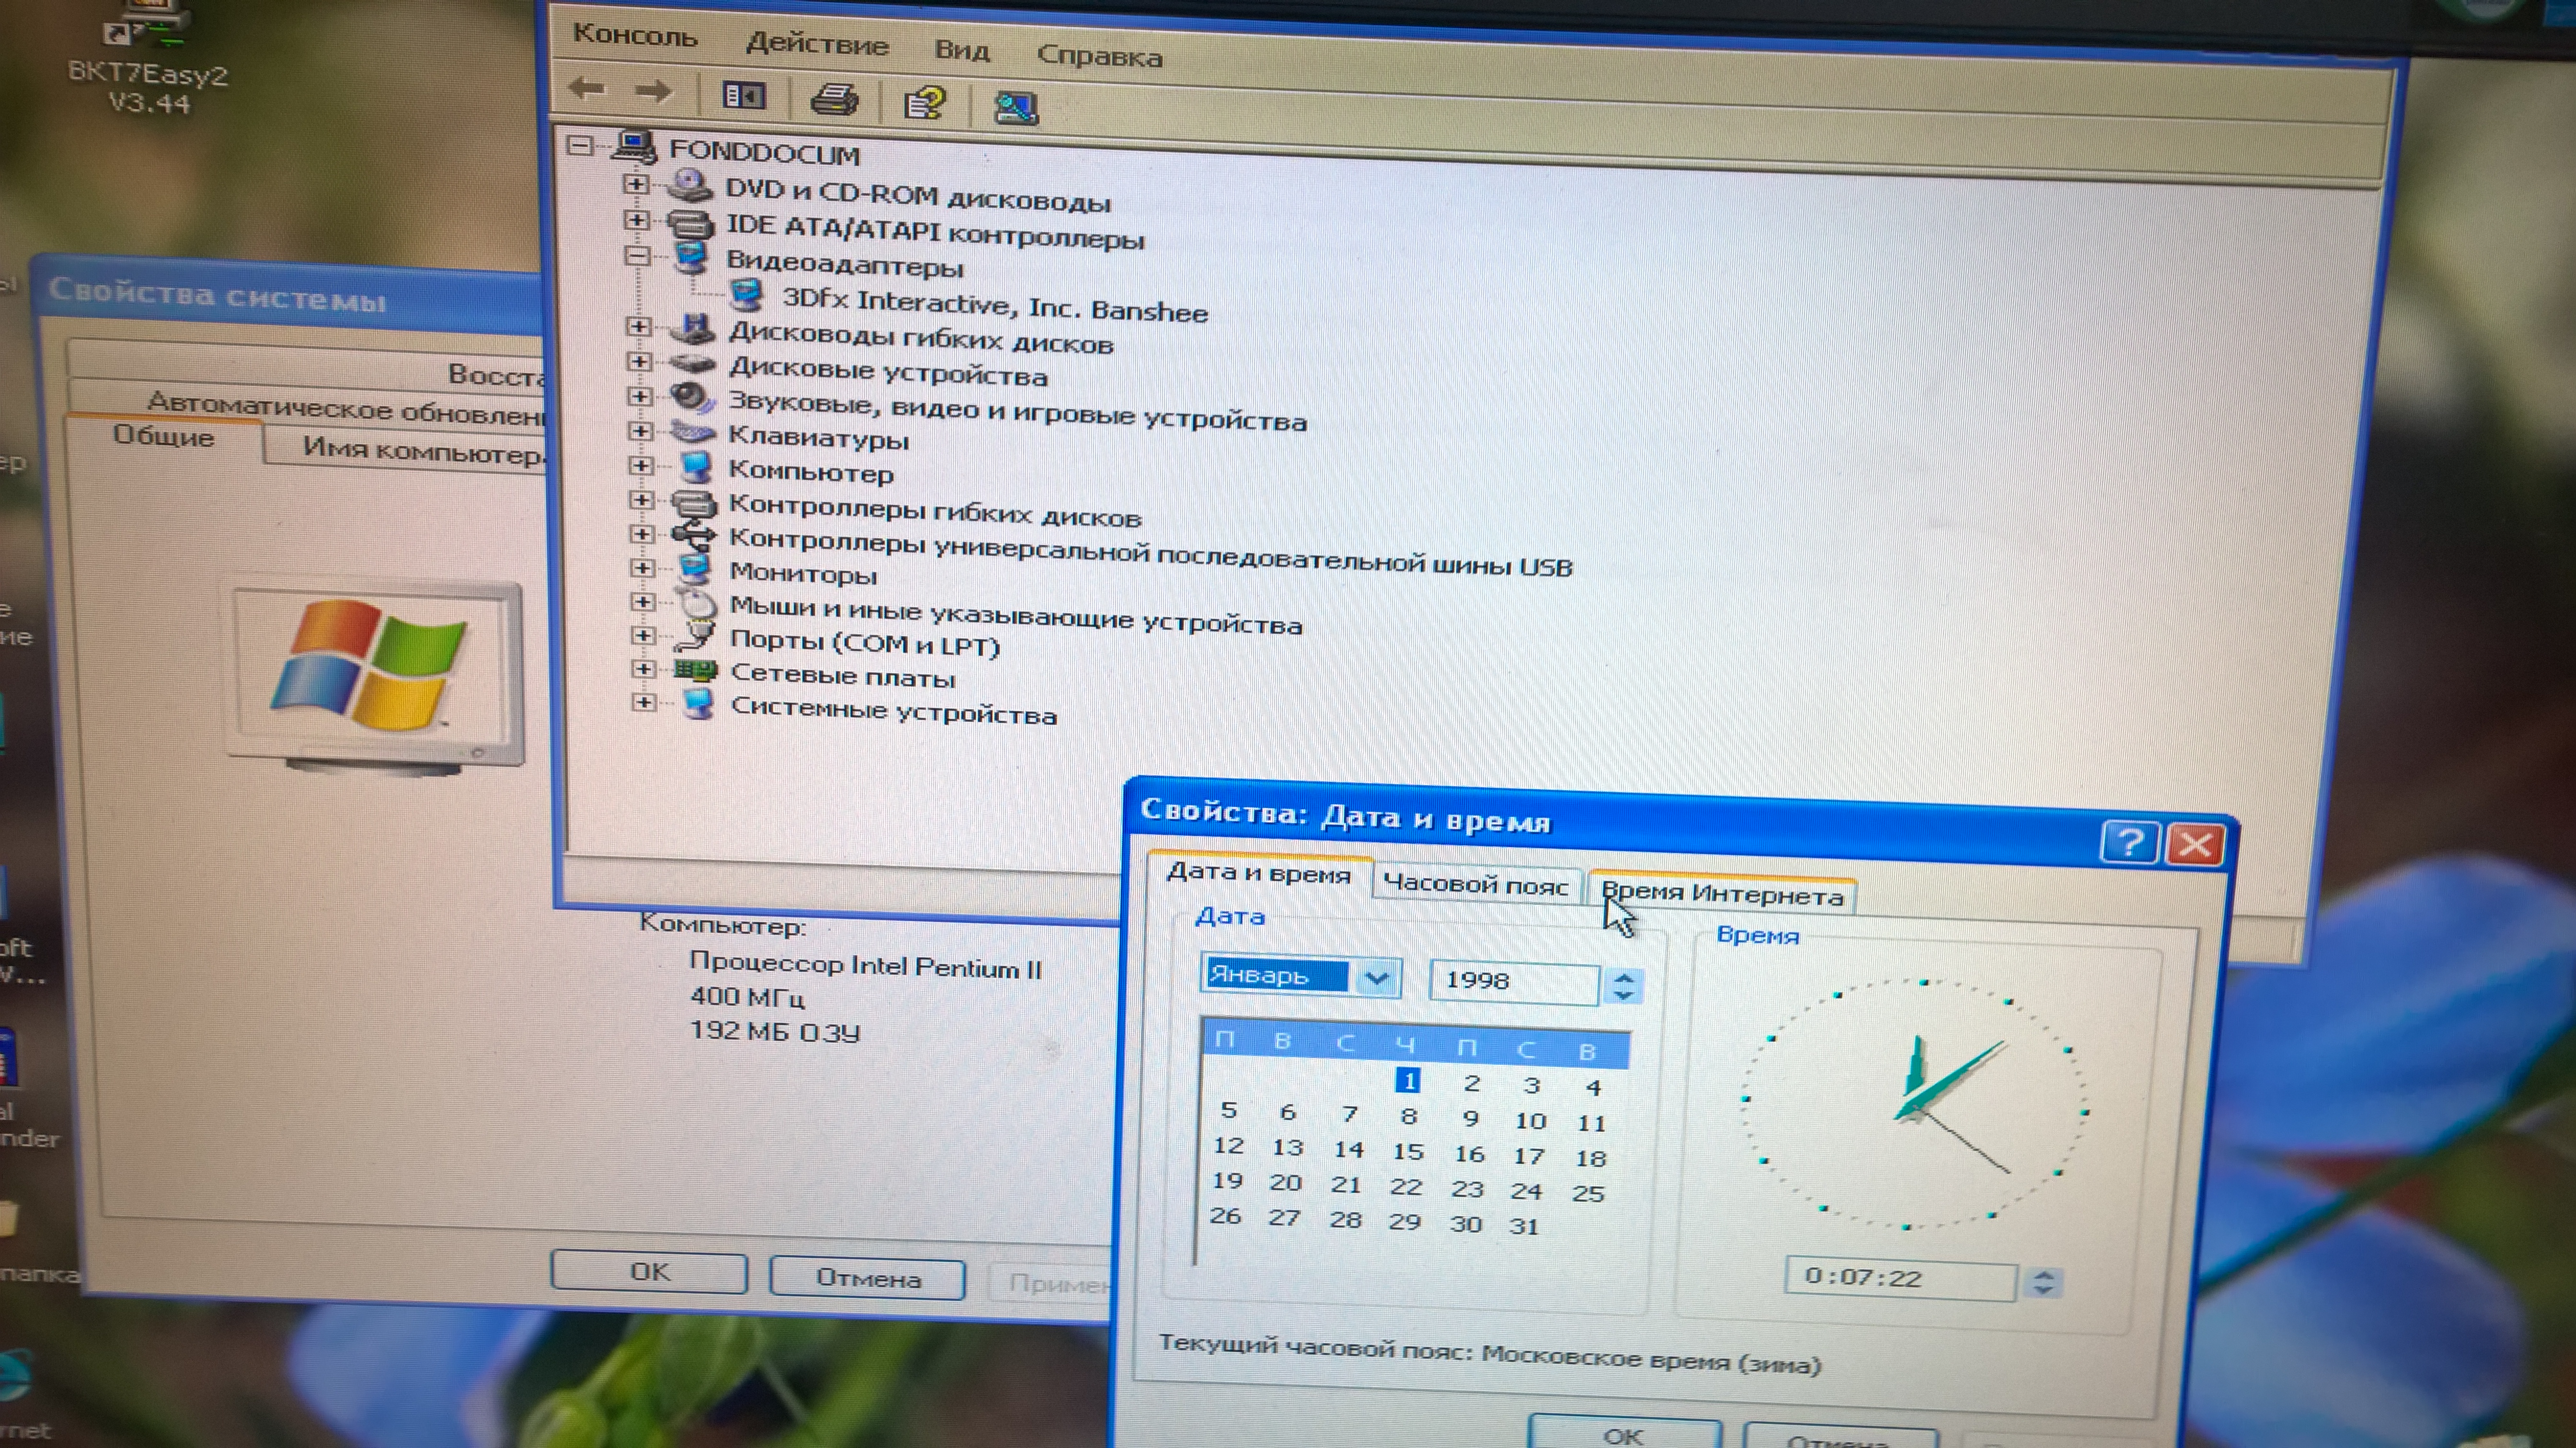
Task: Click the 3Dfx Banshee device icon
Action: pyautogui.click(x=747, y=295)
